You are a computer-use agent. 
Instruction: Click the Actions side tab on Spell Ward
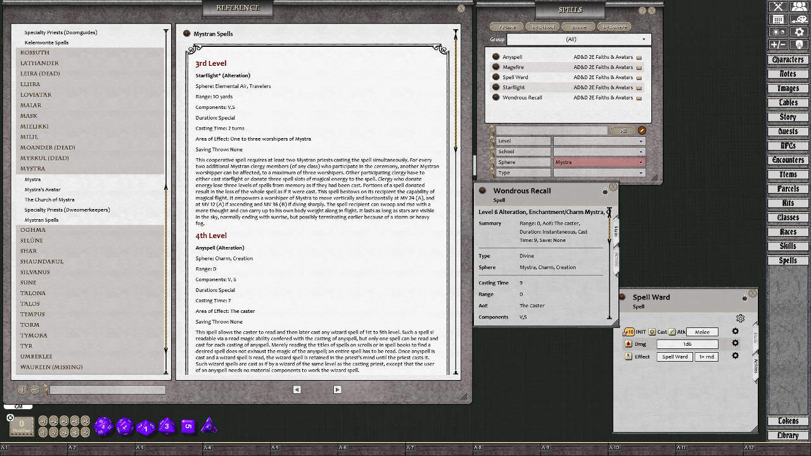pyautogui.click(x=756, y=366)
